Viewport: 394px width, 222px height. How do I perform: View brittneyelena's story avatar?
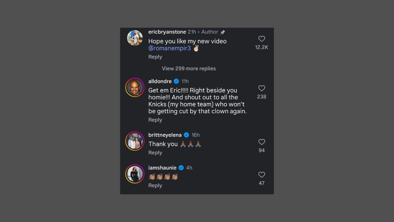pyautogui.click(x=135, y=141)
